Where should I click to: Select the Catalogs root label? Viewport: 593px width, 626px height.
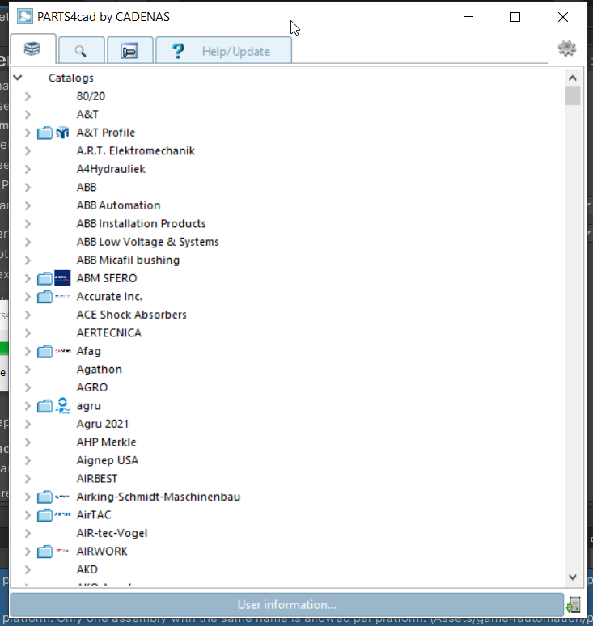tap(71, 78)
